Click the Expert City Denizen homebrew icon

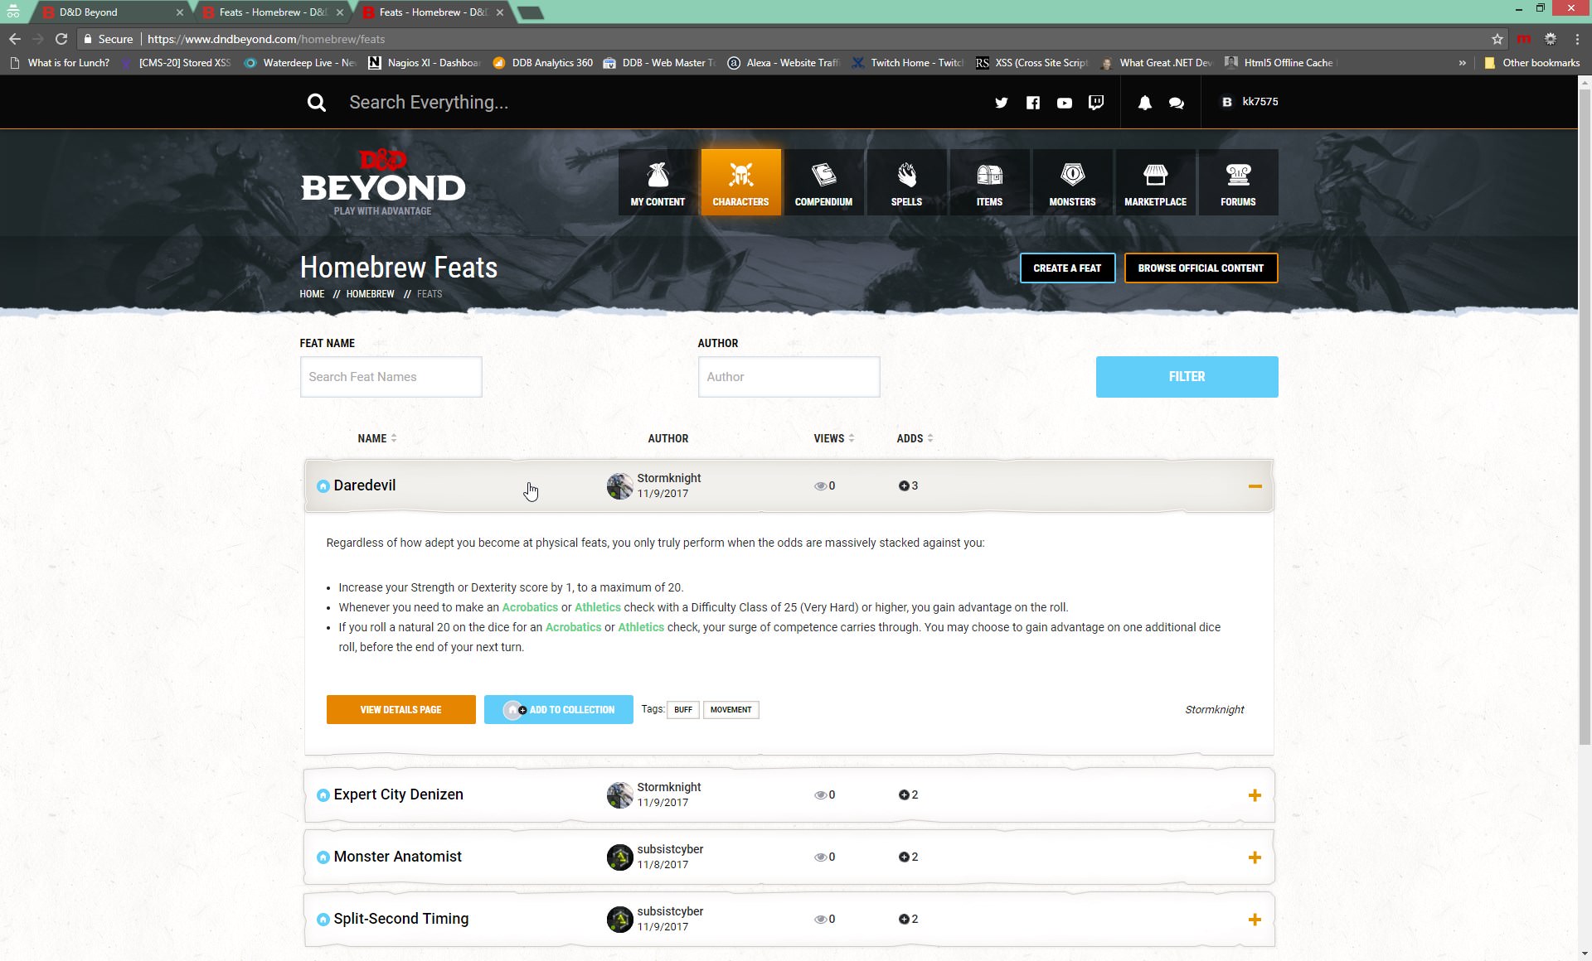tap(323, 795)
